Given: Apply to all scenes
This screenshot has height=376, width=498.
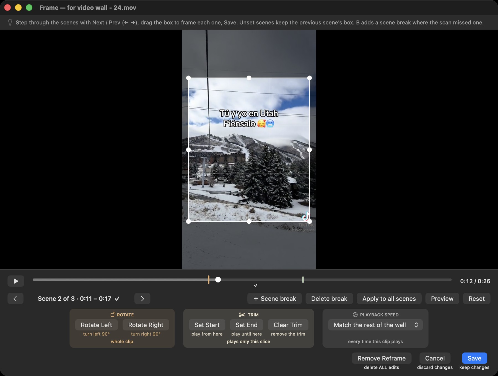Looking at the screenshot, I should tap(389, 298).
